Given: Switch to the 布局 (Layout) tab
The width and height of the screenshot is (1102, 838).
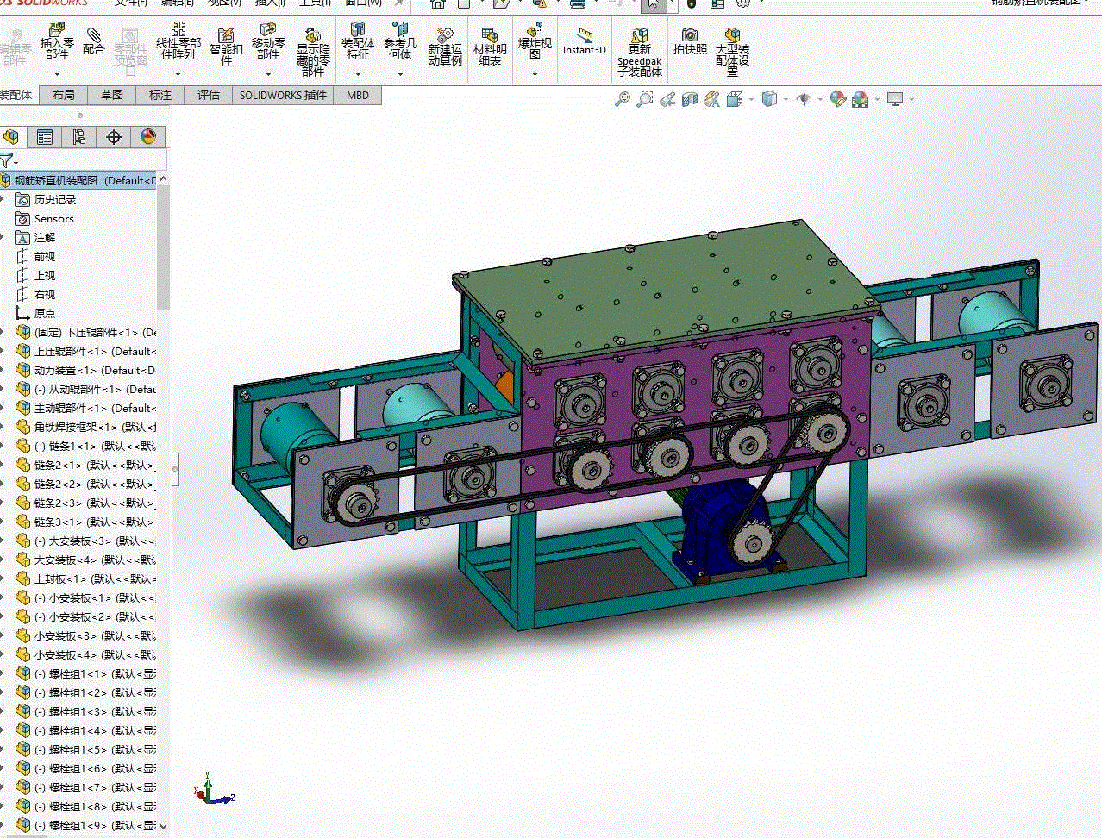Looking at the screenshot, I should click(x=64, y=95).
